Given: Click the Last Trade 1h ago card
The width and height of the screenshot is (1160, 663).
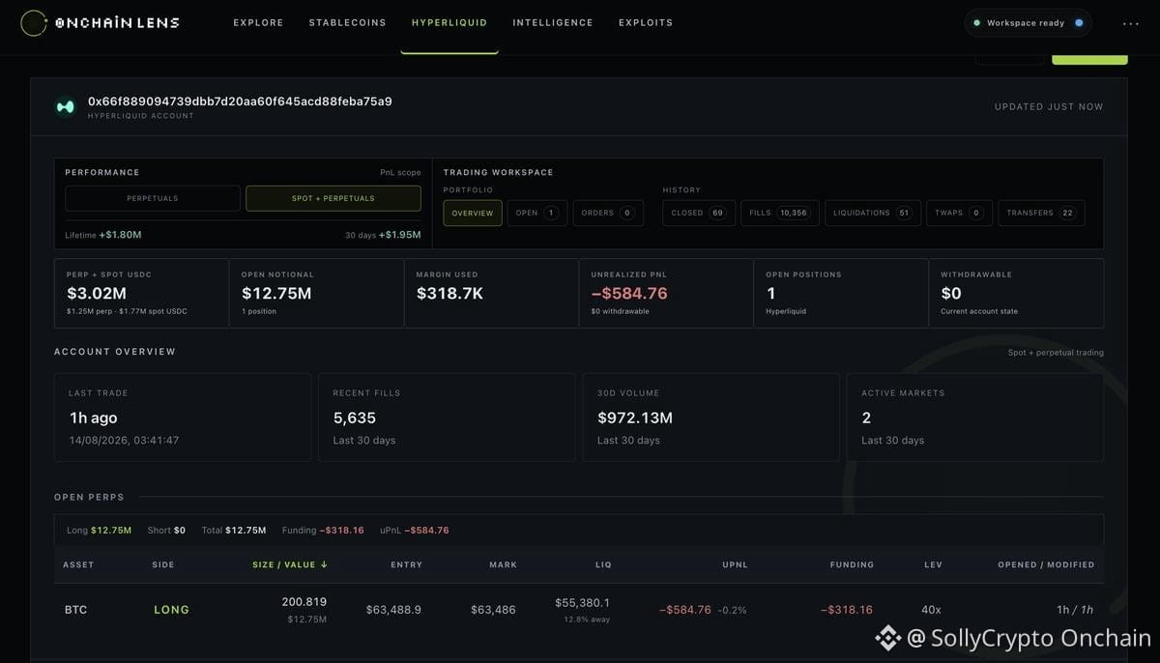Looking at the screenshot, I should point(183,418).
